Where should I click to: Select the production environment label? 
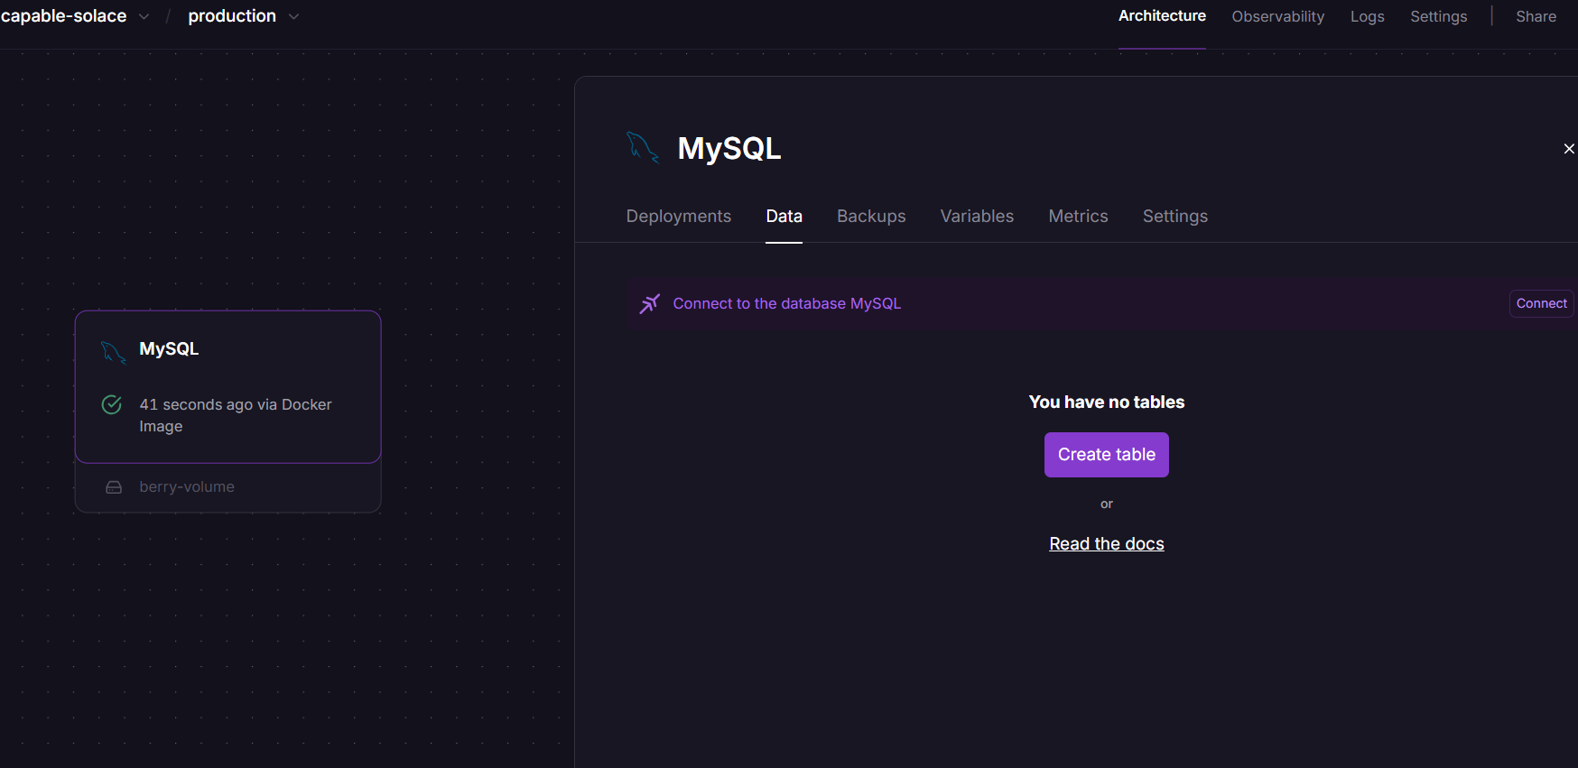pyautogui.click(x=232, y=16)
